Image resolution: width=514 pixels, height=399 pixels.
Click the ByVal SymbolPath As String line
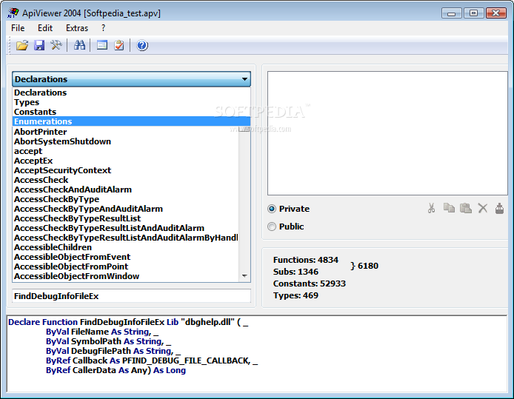pos(108,341)
